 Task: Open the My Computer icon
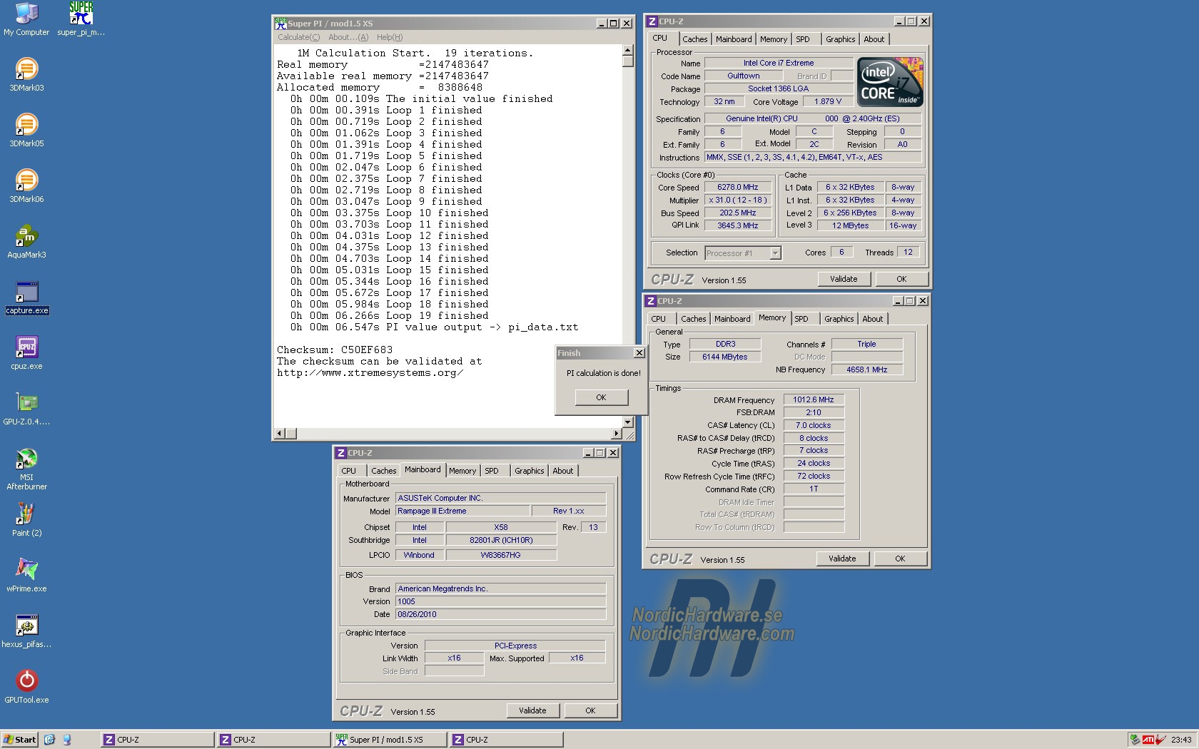click(x=26, y=14)
